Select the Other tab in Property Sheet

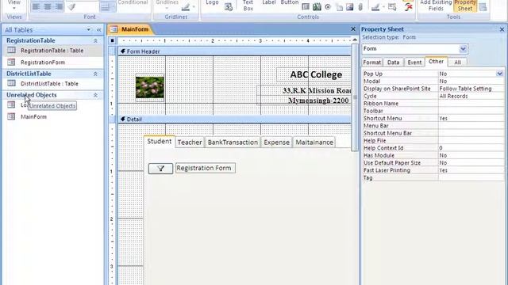pos(436,62)
